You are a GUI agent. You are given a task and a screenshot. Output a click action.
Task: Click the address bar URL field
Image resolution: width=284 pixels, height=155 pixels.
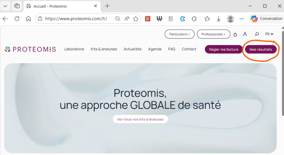(78, 19)
